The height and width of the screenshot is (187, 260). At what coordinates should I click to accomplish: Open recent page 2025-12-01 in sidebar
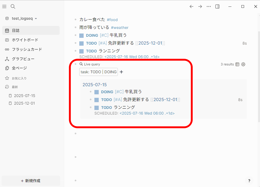point(24,103)
